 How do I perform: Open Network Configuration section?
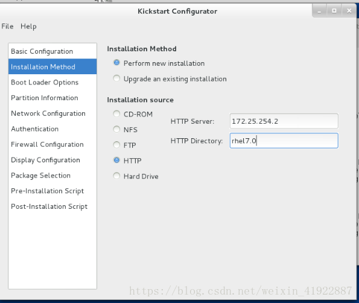[52, 113]
